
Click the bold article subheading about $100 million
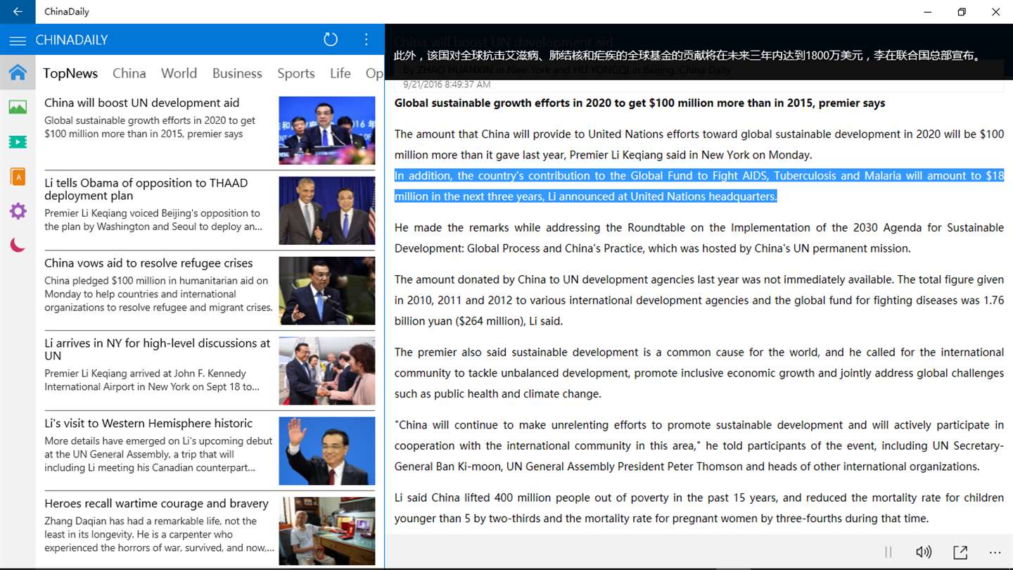[639, 103]
